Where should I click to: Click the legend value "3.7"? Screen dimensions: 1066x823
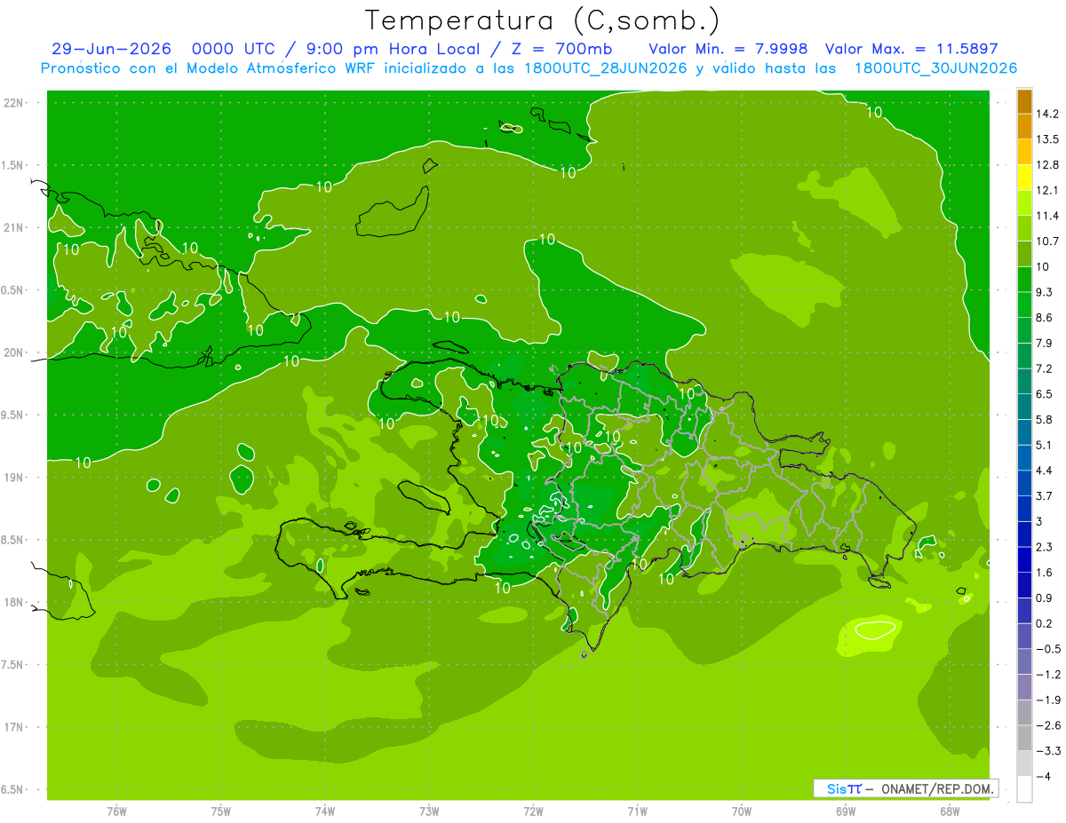pos(1044,496)
